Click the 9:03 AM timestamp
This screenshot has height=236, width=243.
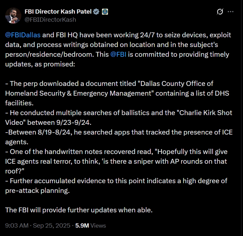click(x=17, y=225)
